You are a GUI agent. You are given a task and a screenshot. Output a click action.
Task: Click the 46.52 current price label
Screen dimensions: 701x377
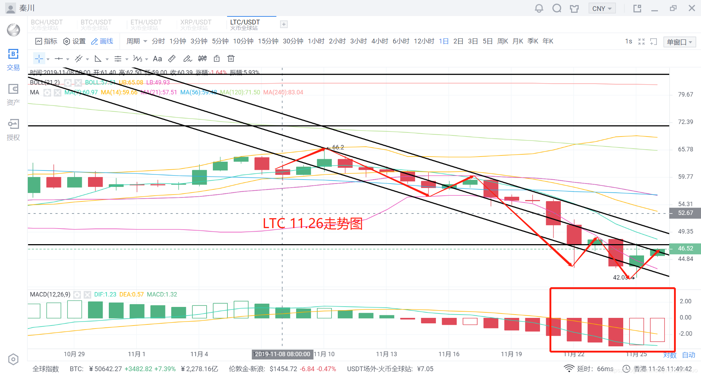685,249
